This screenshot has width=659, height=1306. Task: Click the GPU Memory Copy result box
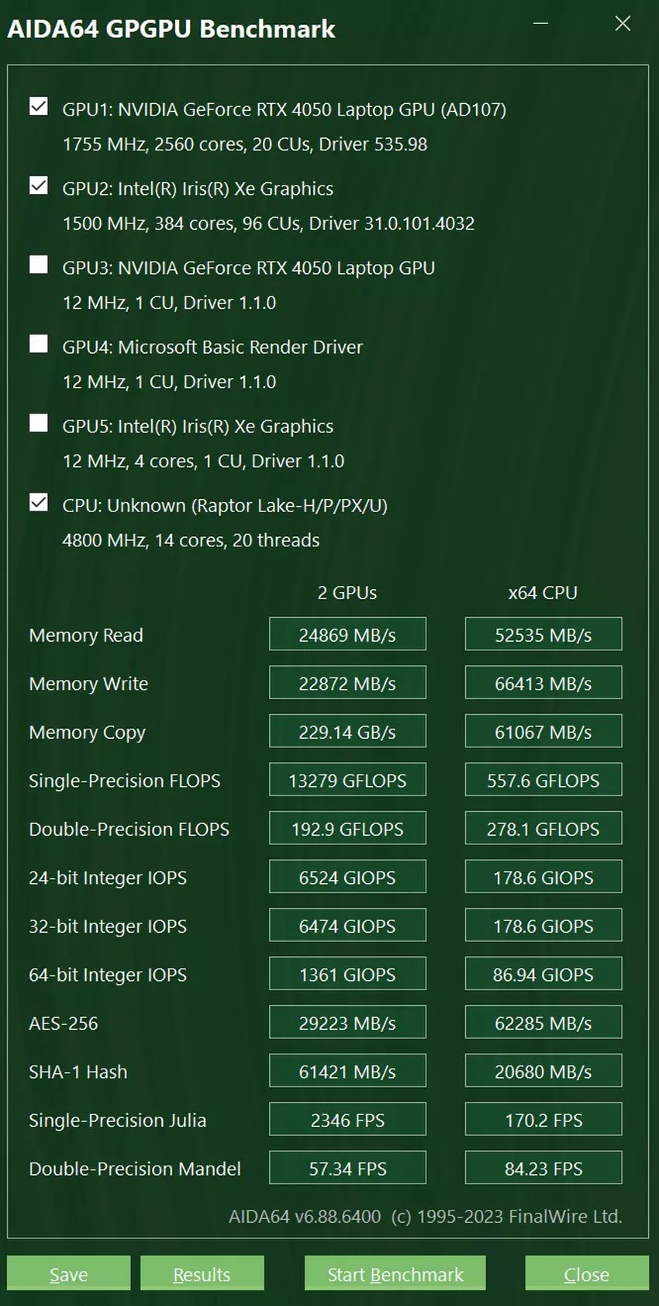tap(347, 732)
